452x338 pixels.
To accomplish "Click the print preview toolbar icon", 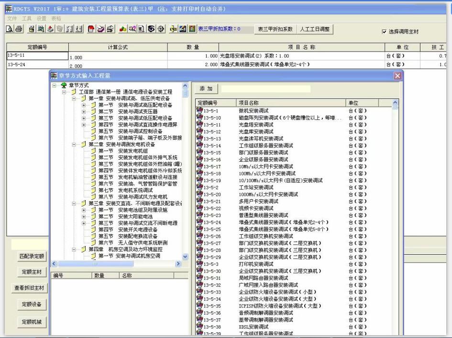I will coord(10,30).
